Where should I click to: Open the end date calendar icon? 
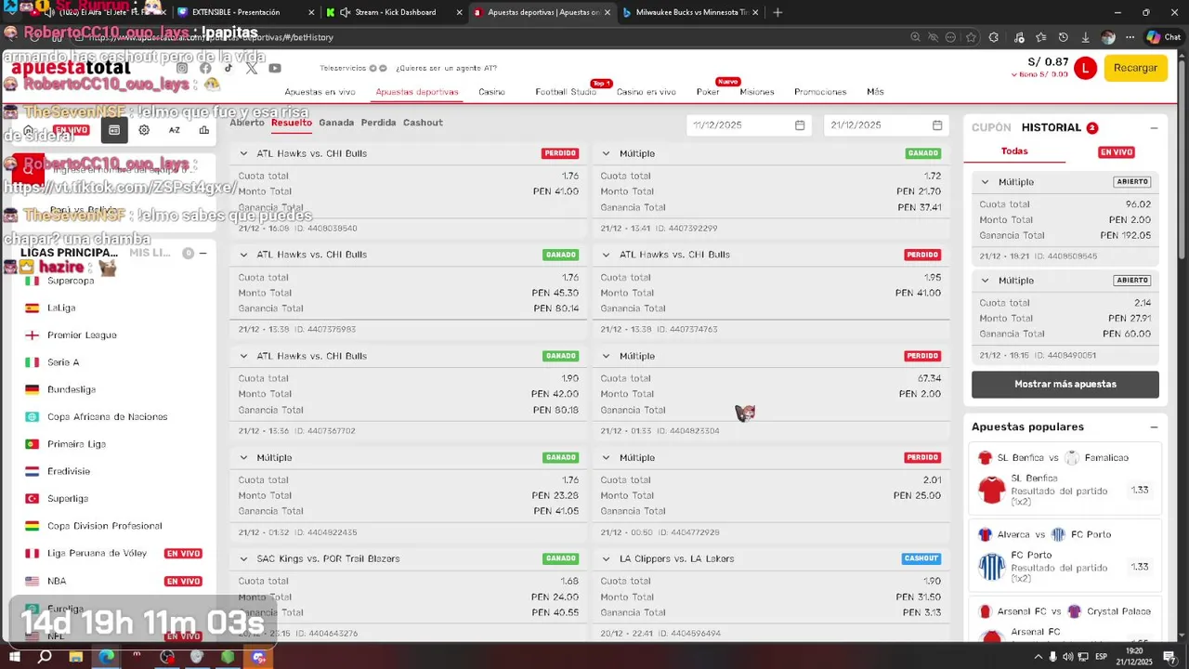[937, 125]
